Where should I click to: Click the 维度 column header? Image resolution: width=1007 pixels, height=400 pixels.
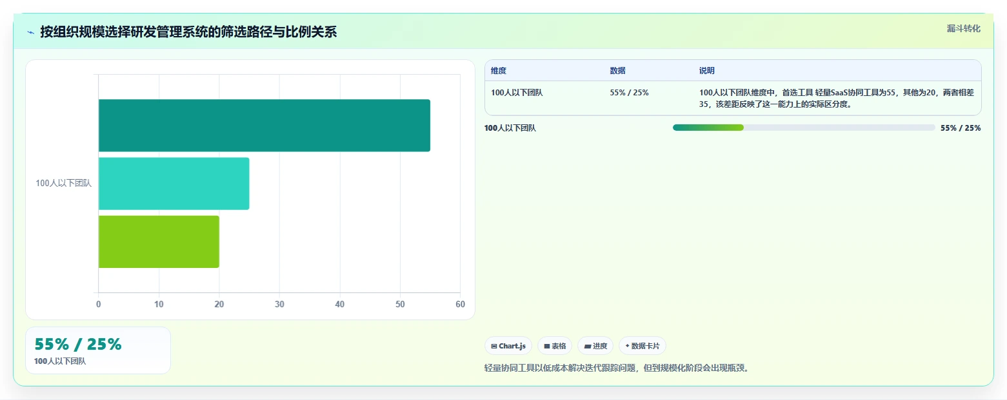499,71
